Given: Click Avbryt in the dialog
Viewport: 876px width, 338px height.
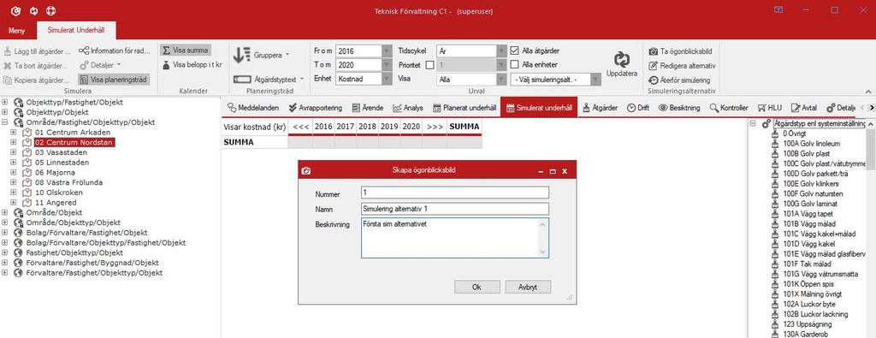Looking at the screenshot, I should (x=528, y=288).
